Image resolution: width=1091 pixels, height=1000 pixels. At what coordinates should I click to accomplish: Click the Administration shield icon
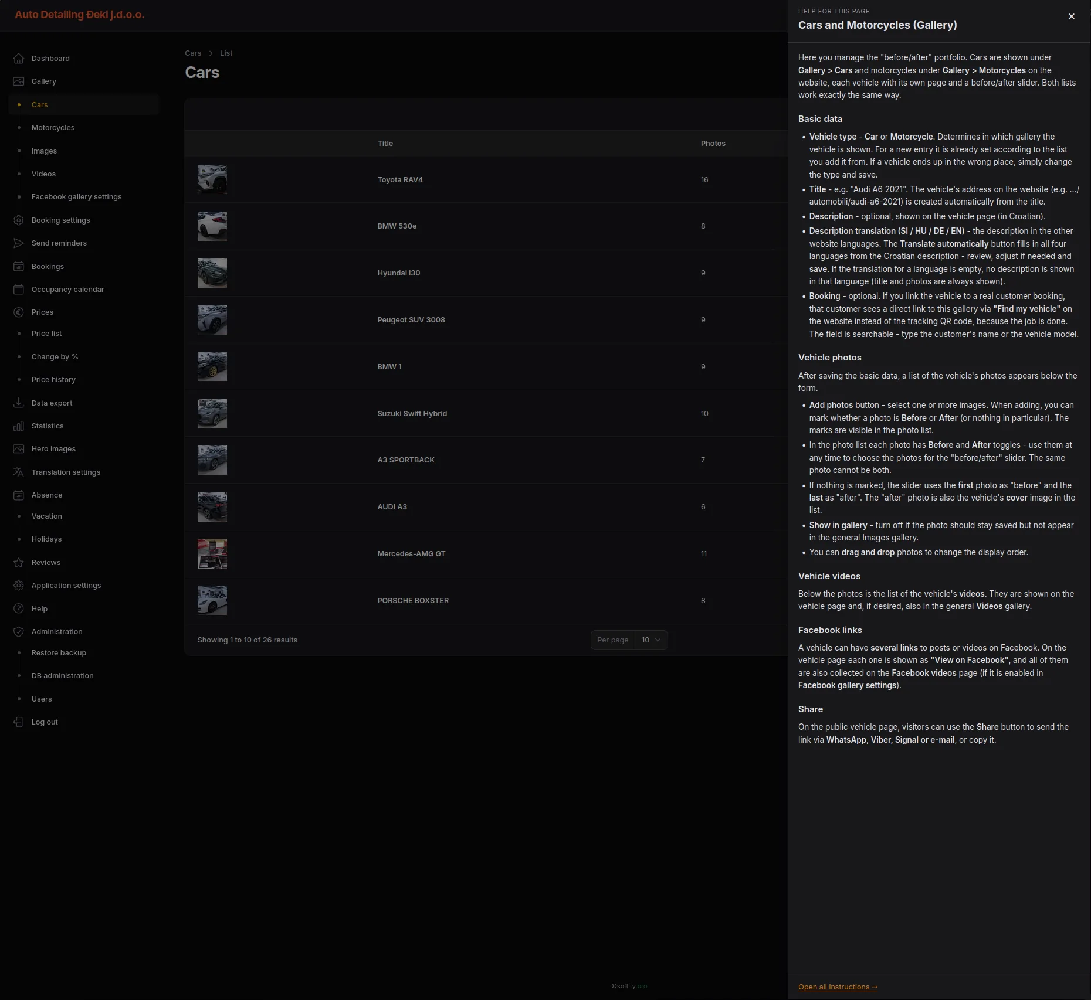tap(19, 632)
